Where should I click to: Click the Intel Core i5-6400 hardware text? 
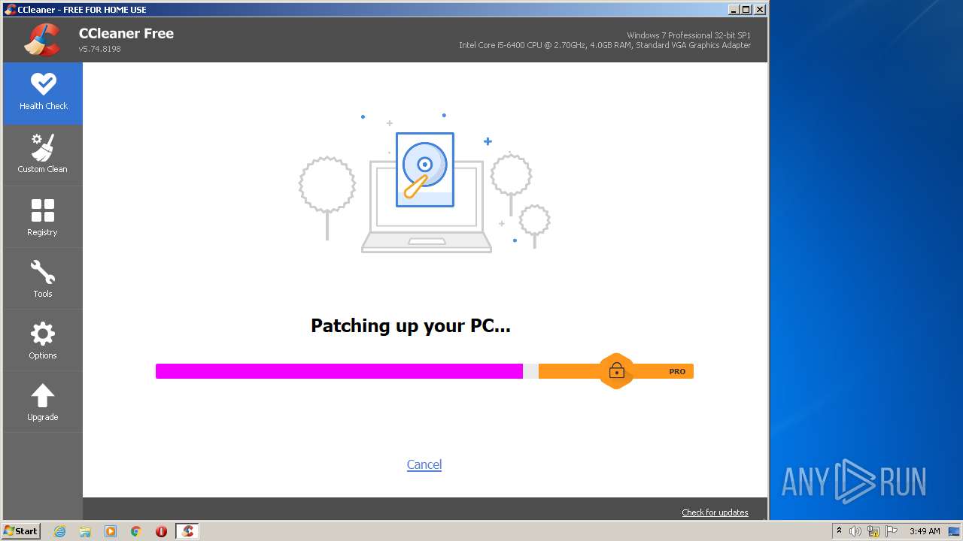coord(605,45)
